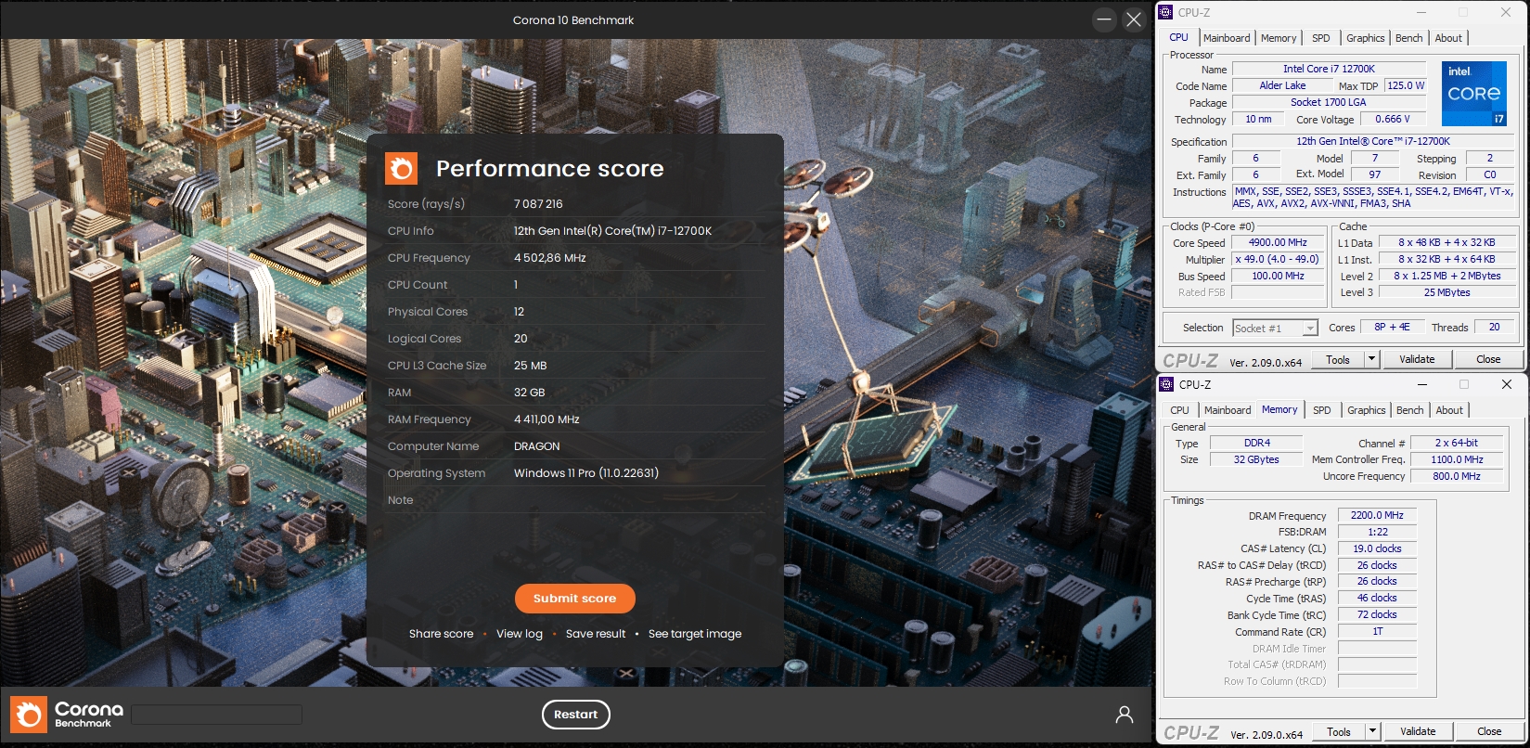Select the CPU tab in upper CPU-Z
This screenshot has height=748, width=1530.
pyautogui.click(x=1179, y=37)
